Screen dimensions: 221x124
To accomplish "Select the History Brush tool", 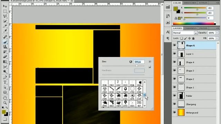I will coord(5,52).
